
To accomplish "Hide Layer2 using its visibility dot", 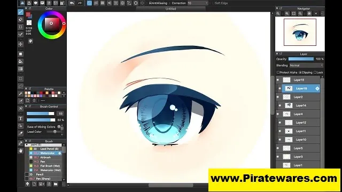I will [278, 97].
